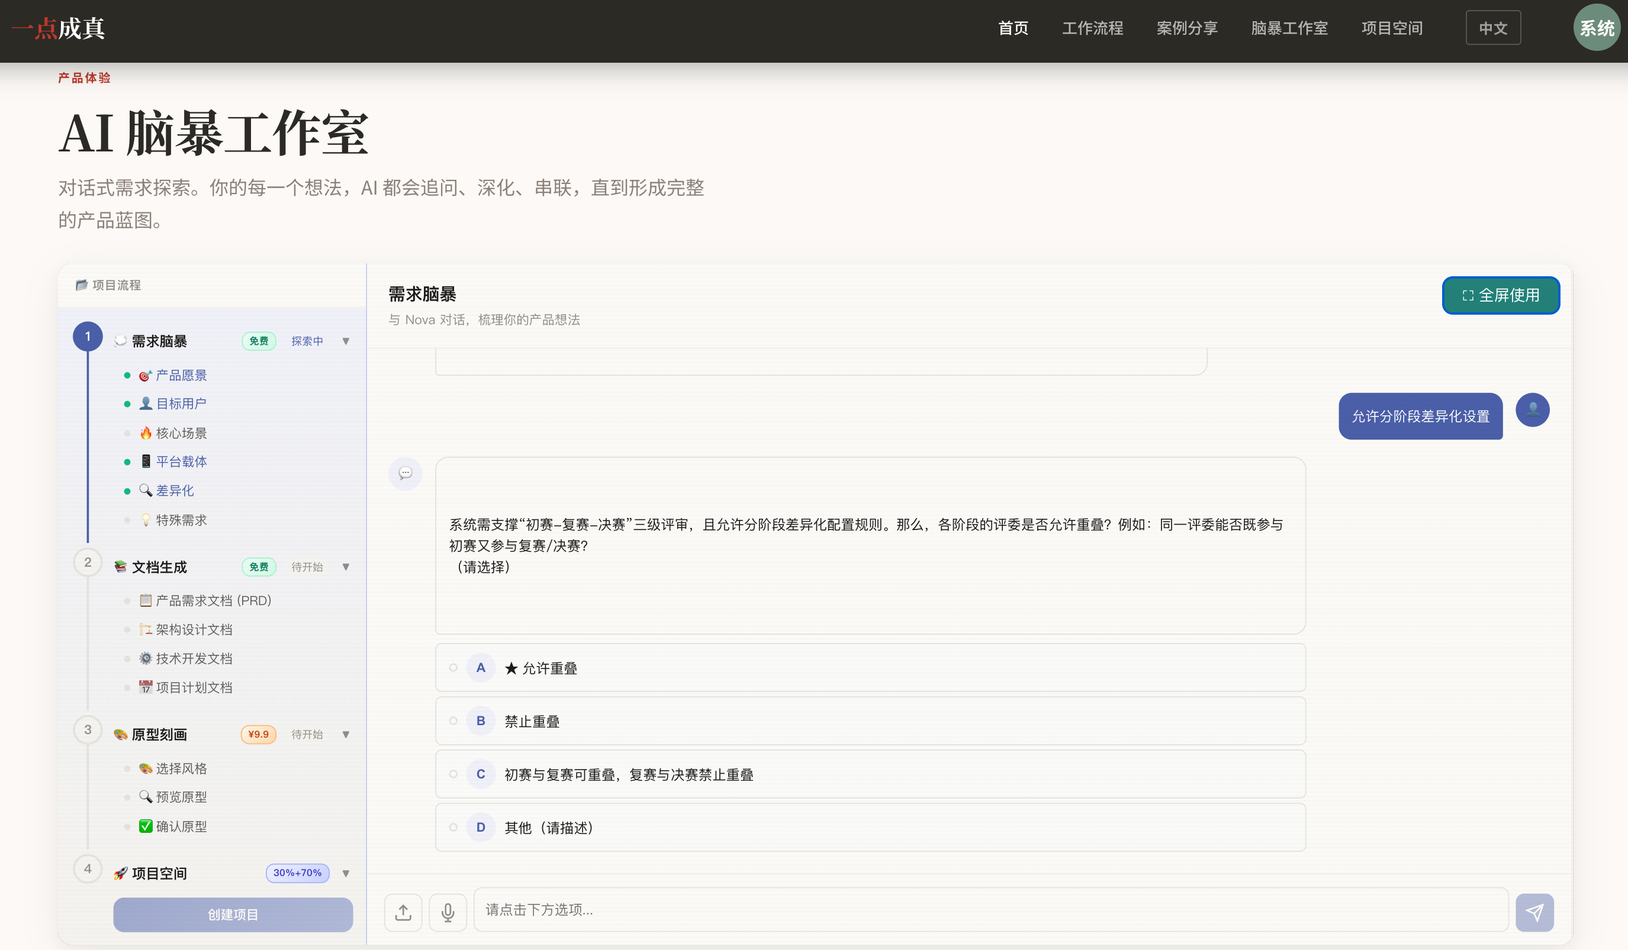Collapse the 需求脑暴 section arrow
This screenshot has width=1628, height=950.
pyautogui.click(x=346, y=341)
